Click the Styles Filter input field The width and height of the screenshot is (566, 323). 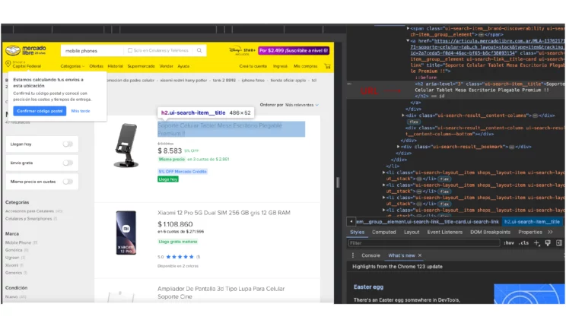coord(424,243)
